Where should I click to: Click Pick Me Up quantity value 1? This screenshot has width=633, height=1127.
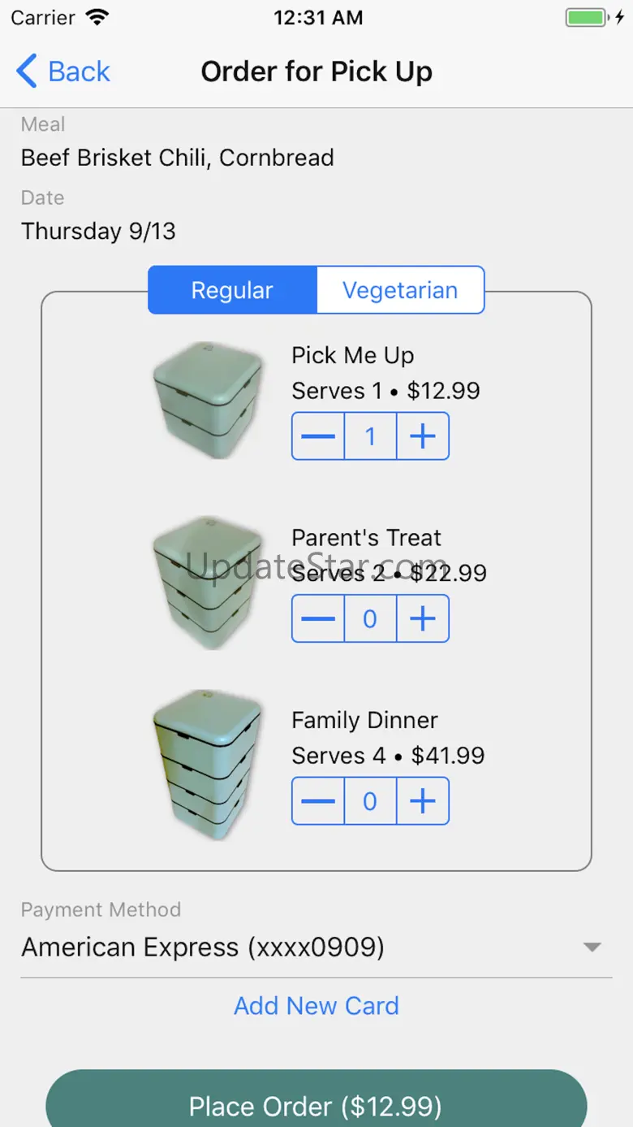[x=371, y=436]
